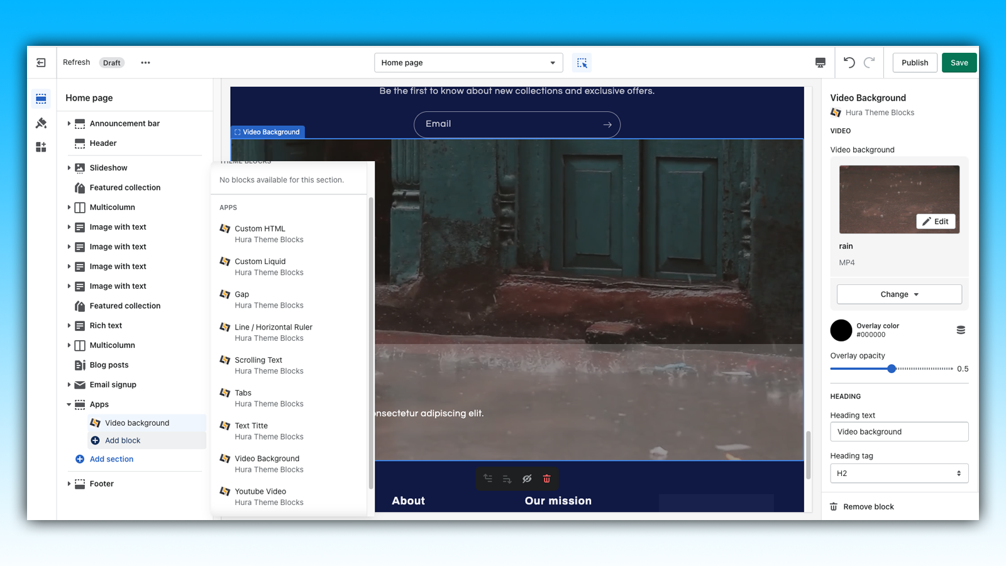
Task: Expand the second Multicolumn section
Action: click(x=69, y=345)
